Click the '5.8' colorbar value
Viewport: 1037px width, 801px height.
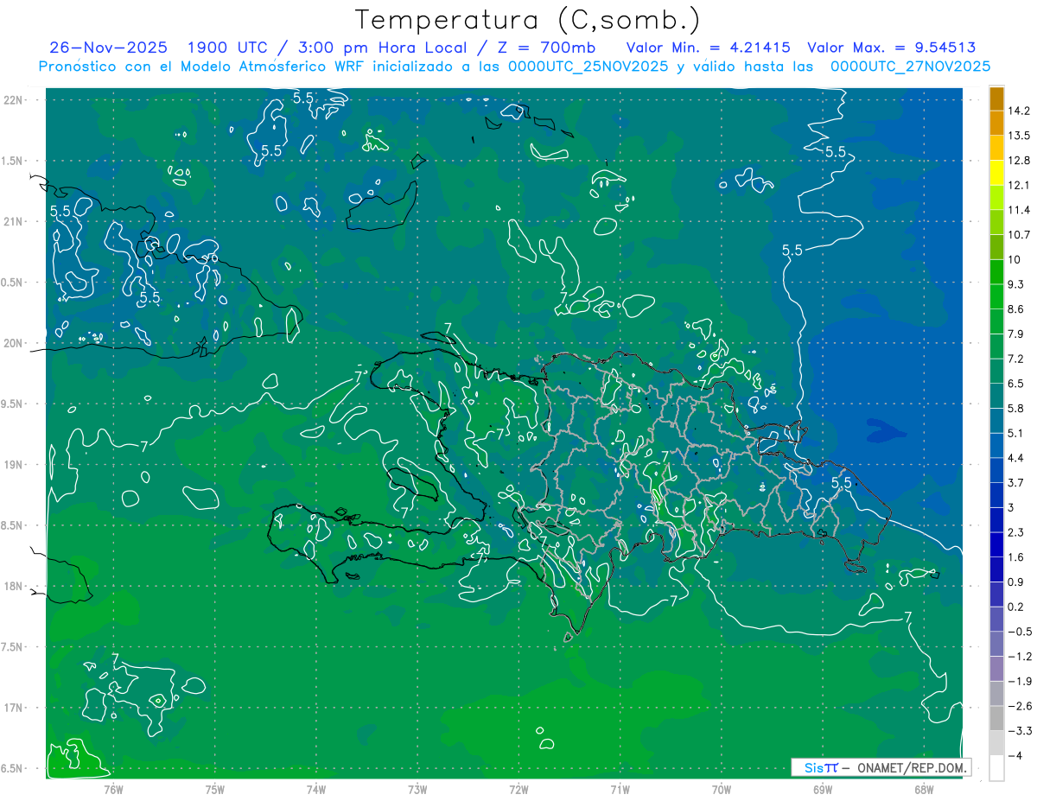click(1016, 409)
